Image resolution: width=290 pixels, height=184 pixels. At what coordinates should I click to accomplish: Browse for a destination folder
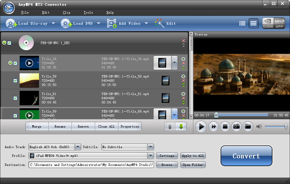click(x=167, y=165)
